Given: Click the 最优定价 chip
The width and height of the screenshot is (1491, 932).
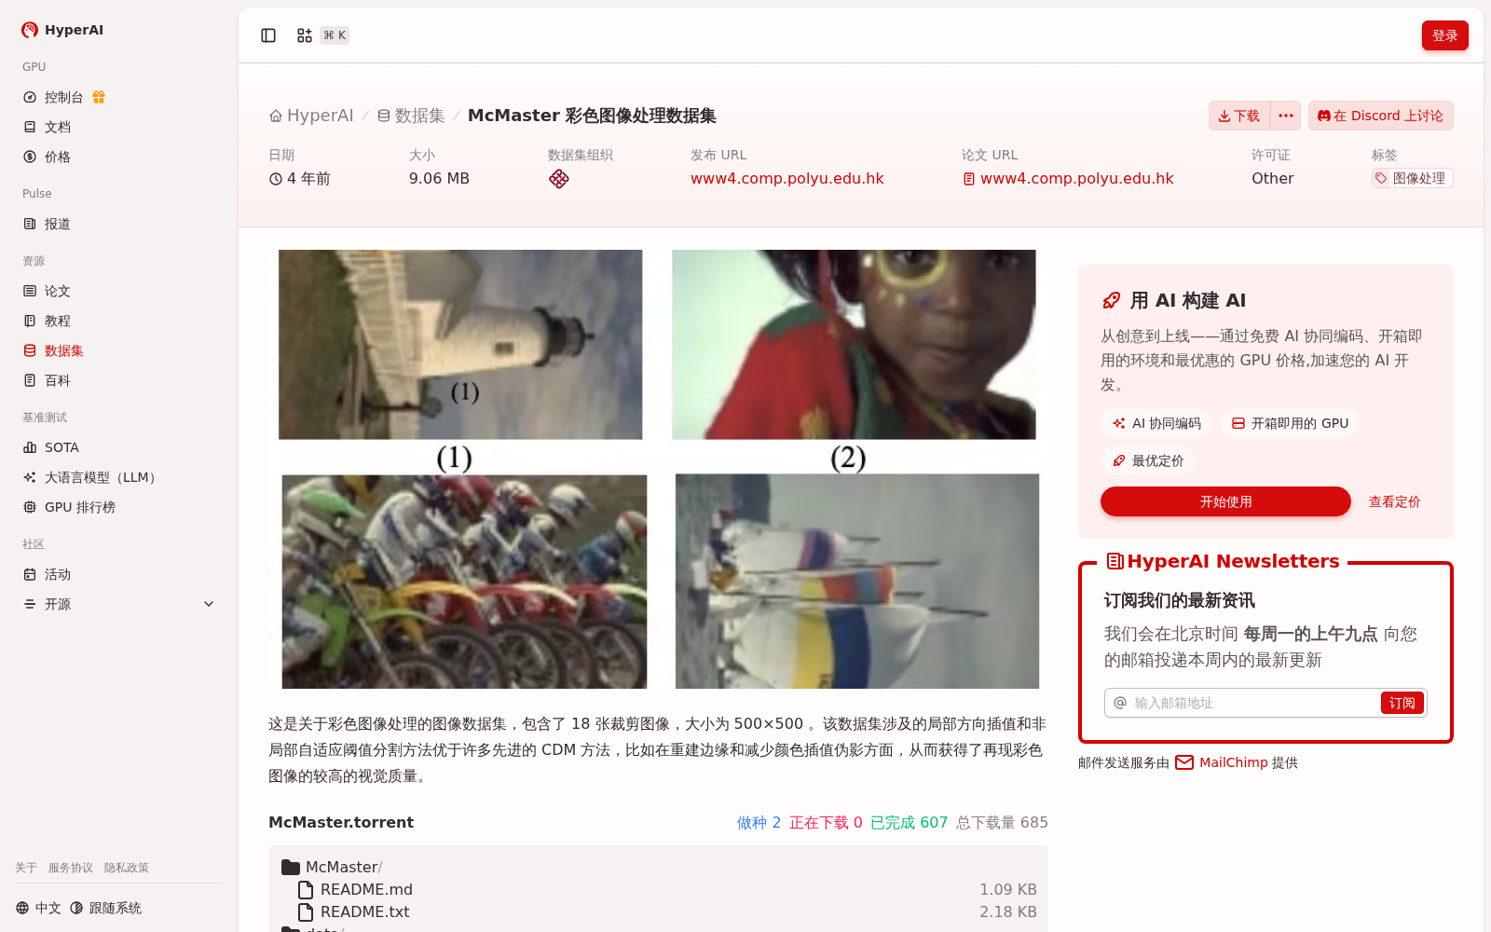Looking at the screenshot, I should 1148,460.
